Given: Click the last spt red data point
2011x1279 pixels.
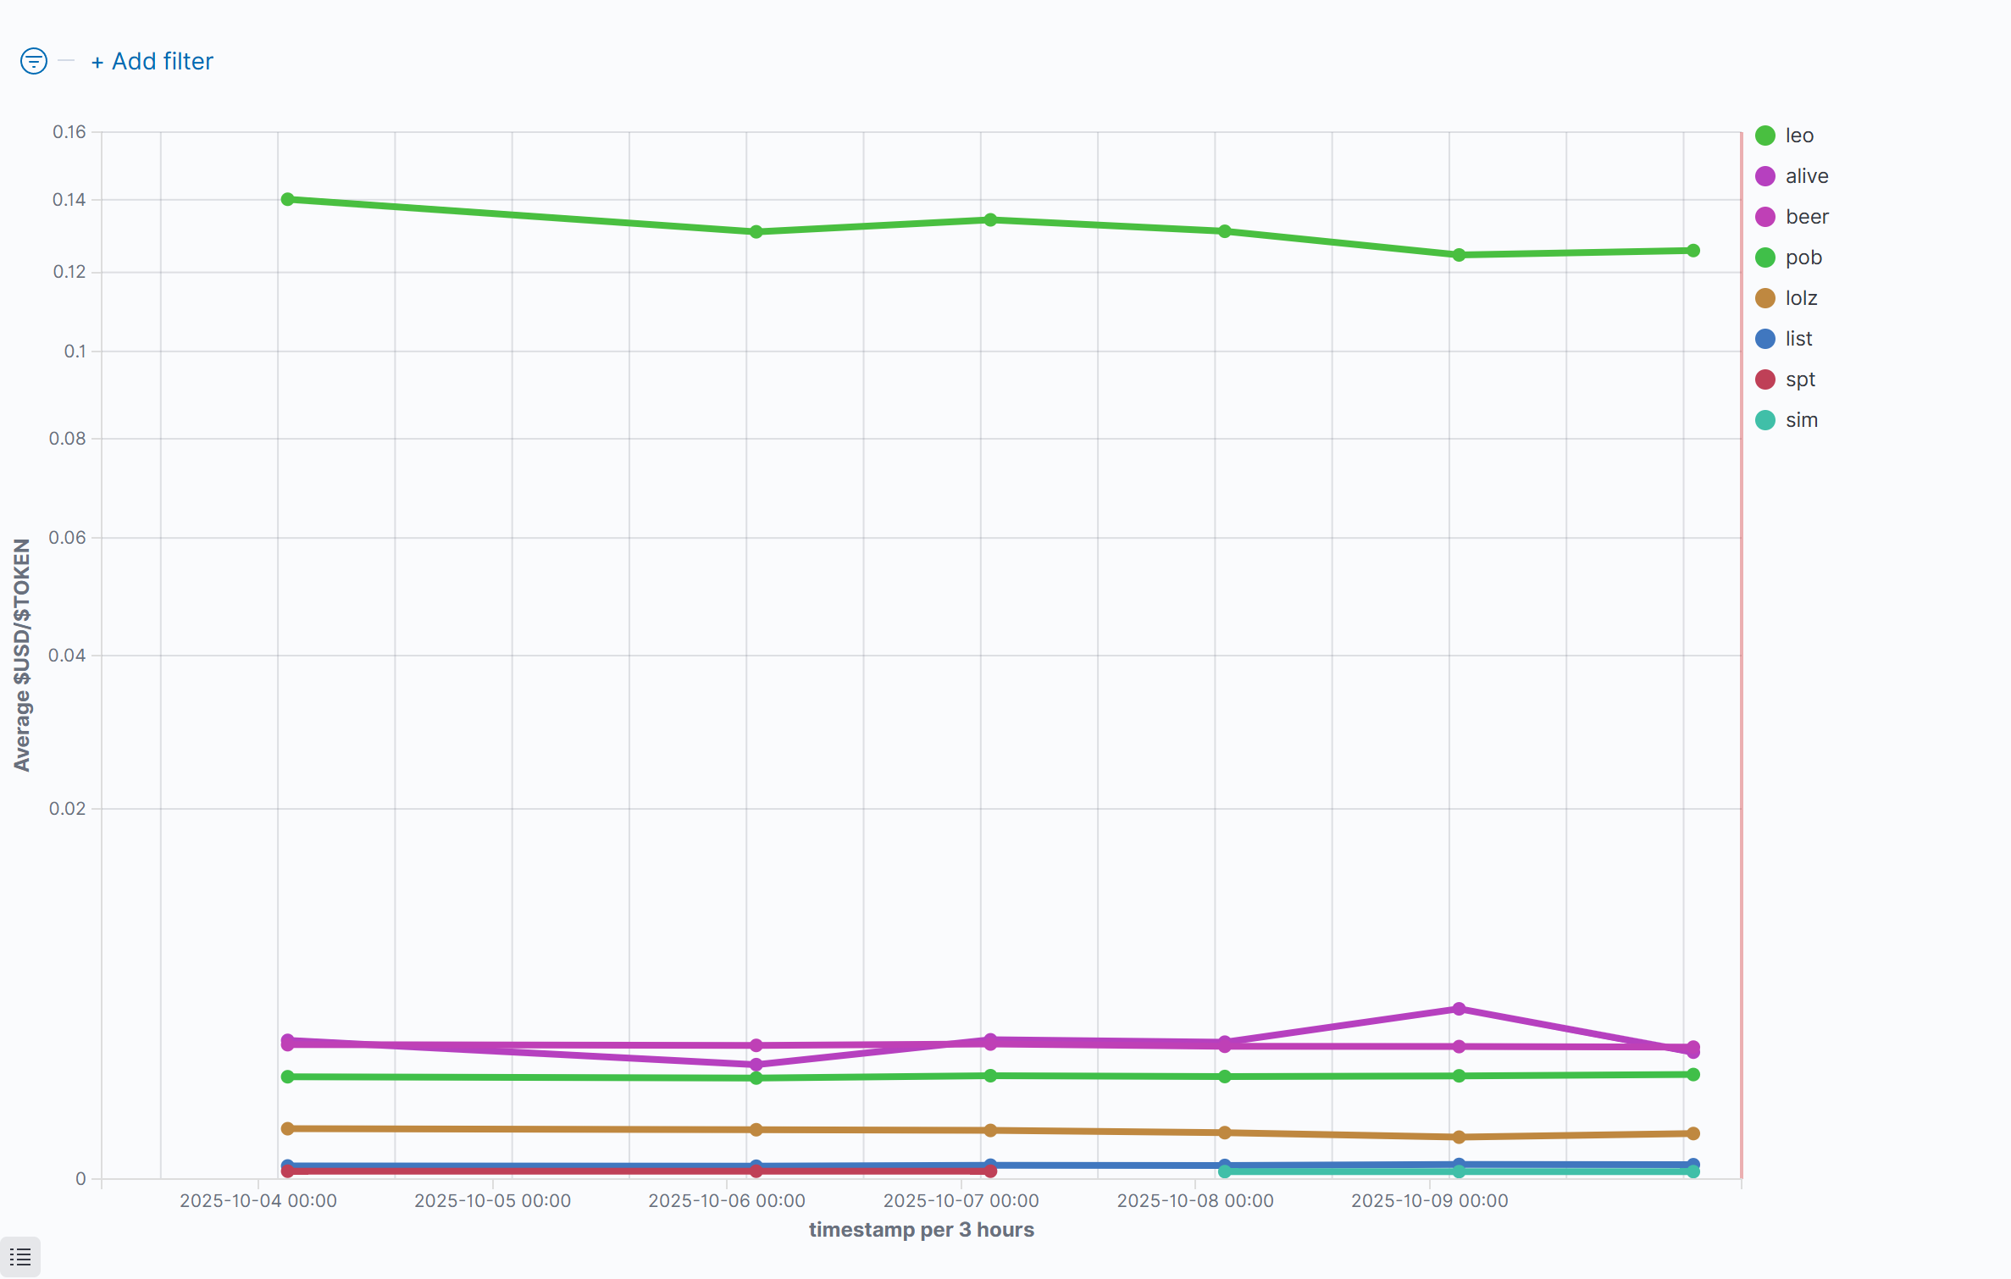Looking at the screenshot, I should (x=990, y=1171).
